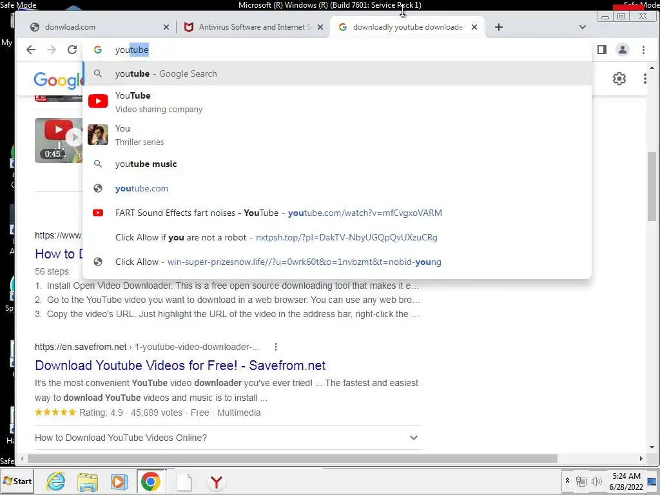Choose the youtube - Google Search suggestion
This screenshot has height=495, width=660.
(x=336, y=73)
